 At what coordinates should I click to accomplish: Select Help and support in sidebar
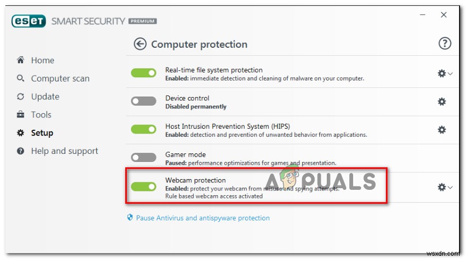(x=64, y=151)
